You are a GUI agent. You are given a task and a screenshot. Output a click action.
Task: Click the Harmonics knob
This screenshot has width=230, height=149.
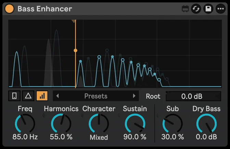click(61, 123)
